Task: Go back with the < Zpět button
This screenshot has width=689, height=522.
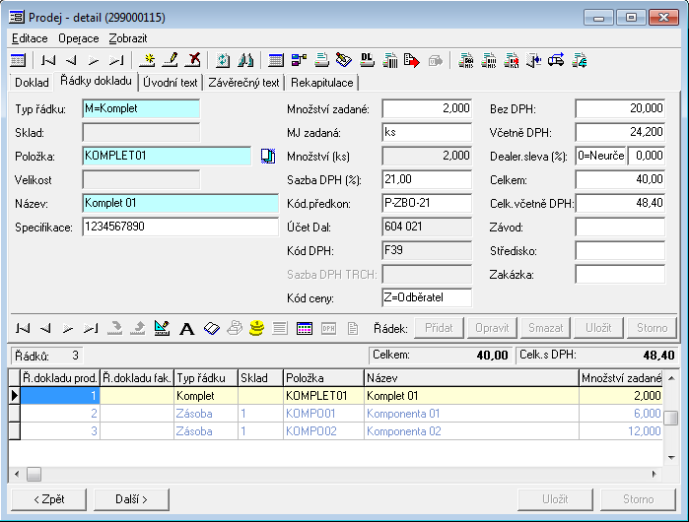Action: pyautogui.click(x=48, y=499)
